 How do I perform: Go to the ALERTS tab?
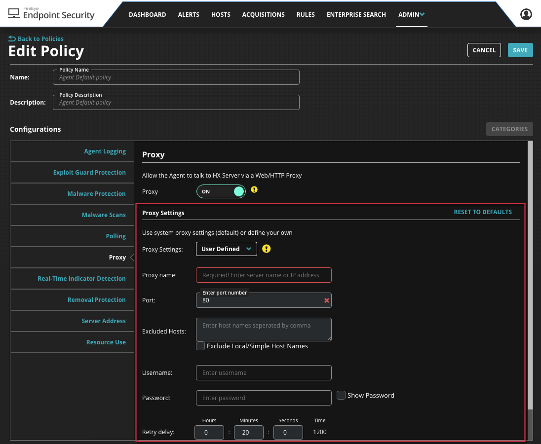pos(189,14)
